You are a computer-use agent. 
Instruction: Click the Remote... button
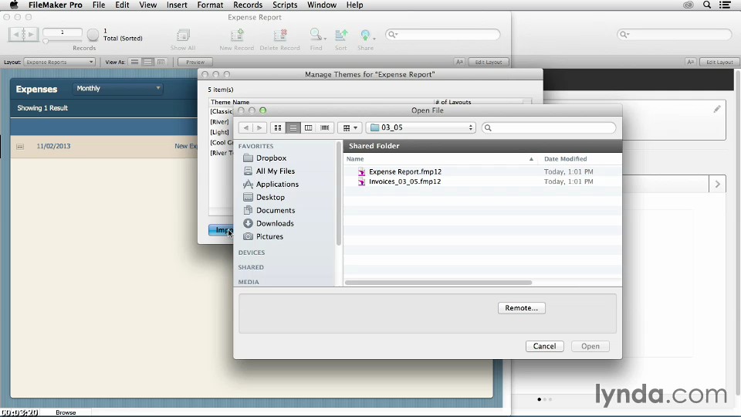click(521, 308)
